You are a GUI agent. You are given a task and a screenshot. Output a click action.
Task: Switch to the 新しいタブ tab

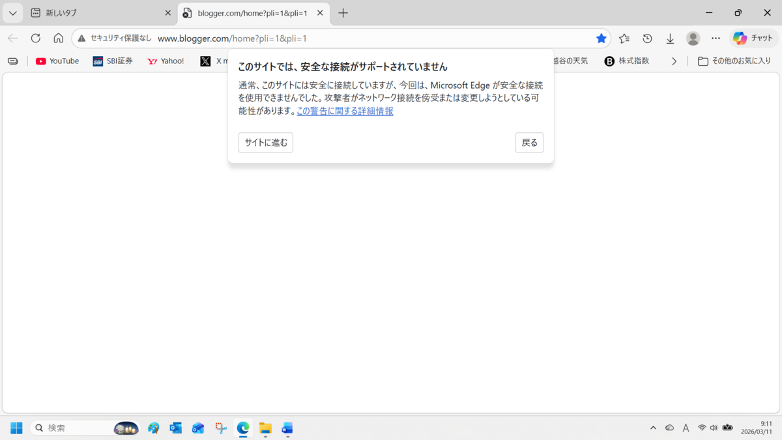click(101, 13)
